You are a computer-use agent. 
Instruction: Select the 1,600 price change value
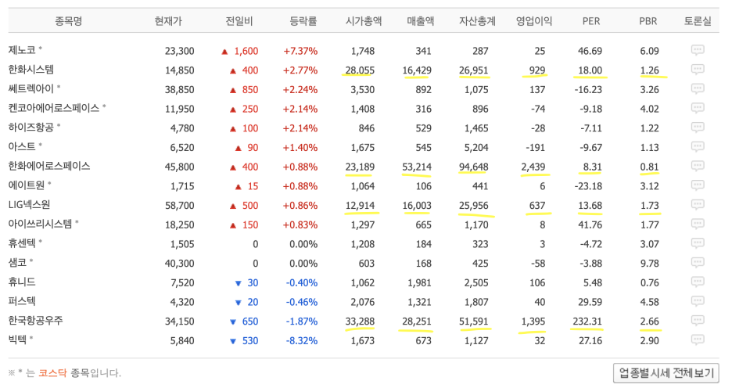click(x=246, y=51)
